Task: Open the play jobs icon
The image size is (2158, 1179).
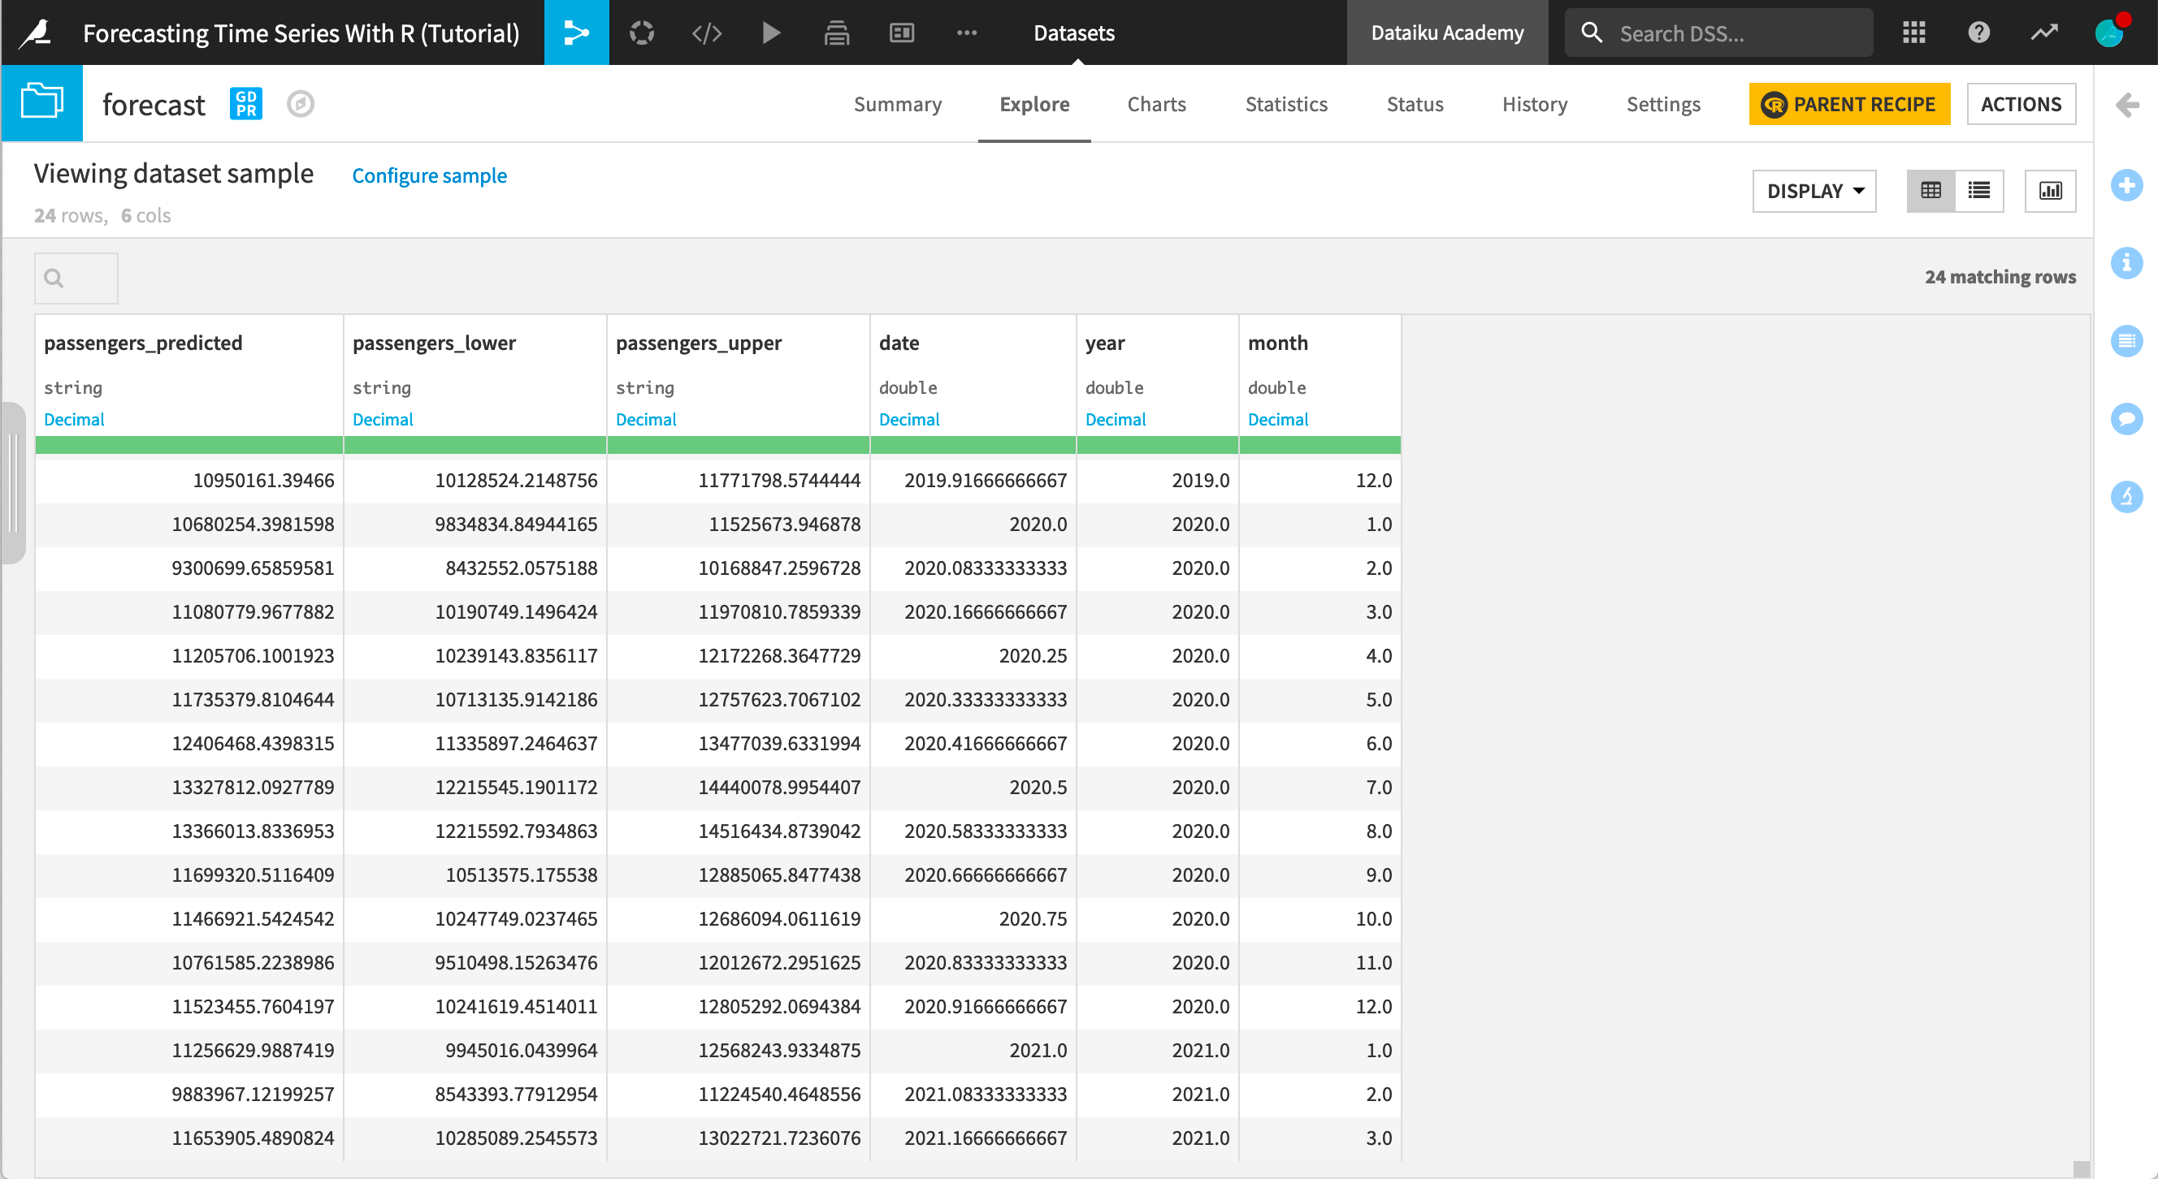Action: click(772, 32)
